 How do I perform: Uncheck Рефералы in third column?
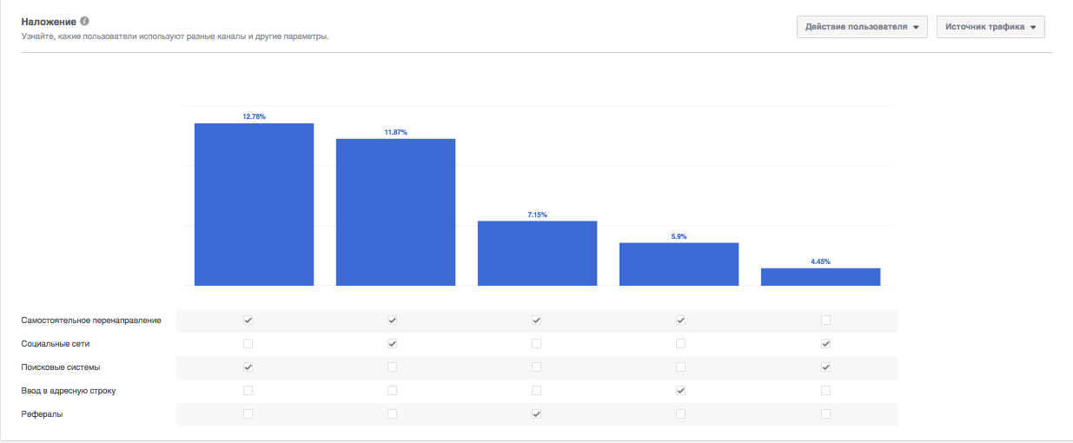[537, 414]
